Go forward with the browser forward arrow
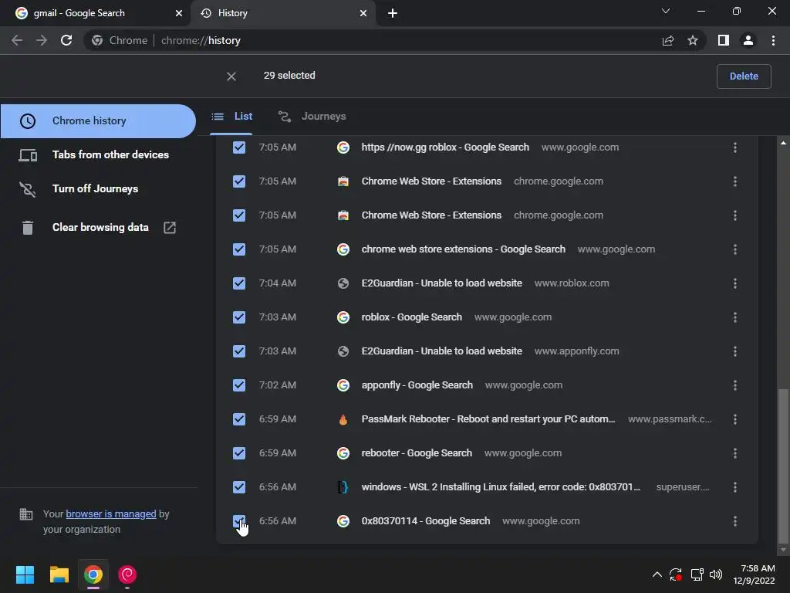 click(42, 40)
